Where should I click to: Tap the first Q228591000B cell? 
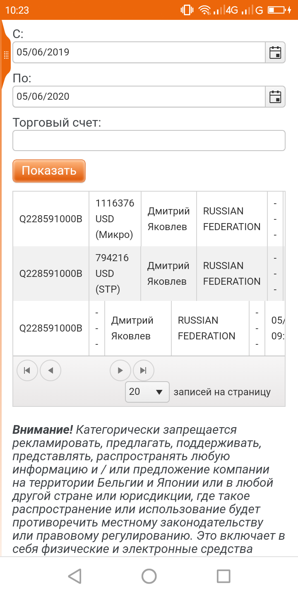[51, 219]
